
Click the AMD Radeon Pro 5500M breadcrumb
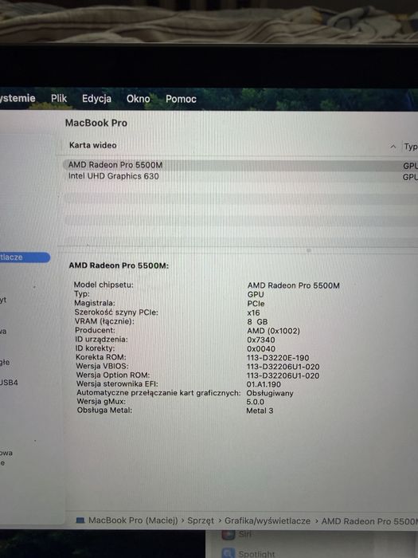369,521
